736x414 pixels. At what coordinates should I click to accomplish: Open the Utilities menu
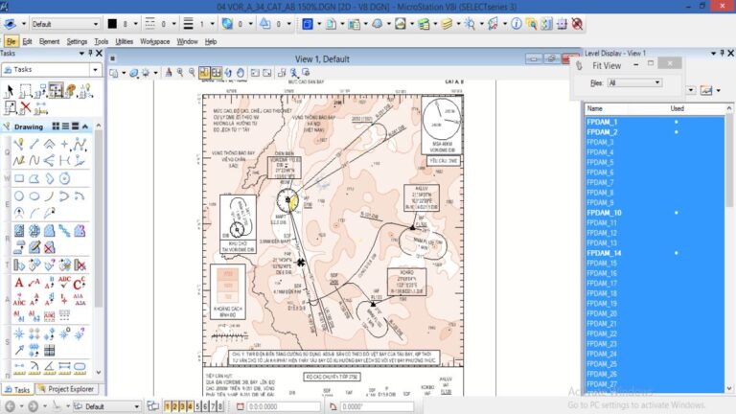pyautogui.click(x=124, y=41)
